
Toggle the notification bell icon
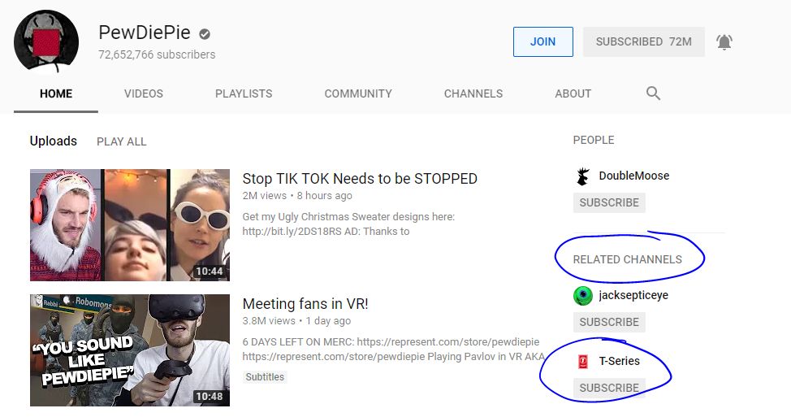coord(724,42)
